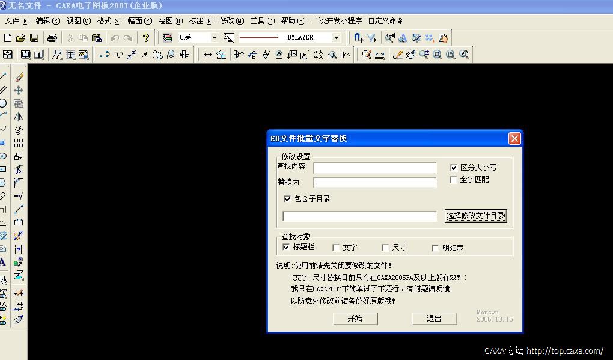Open the 二次开发小程序 menu

pyautogui.click(x=337, y=21)
